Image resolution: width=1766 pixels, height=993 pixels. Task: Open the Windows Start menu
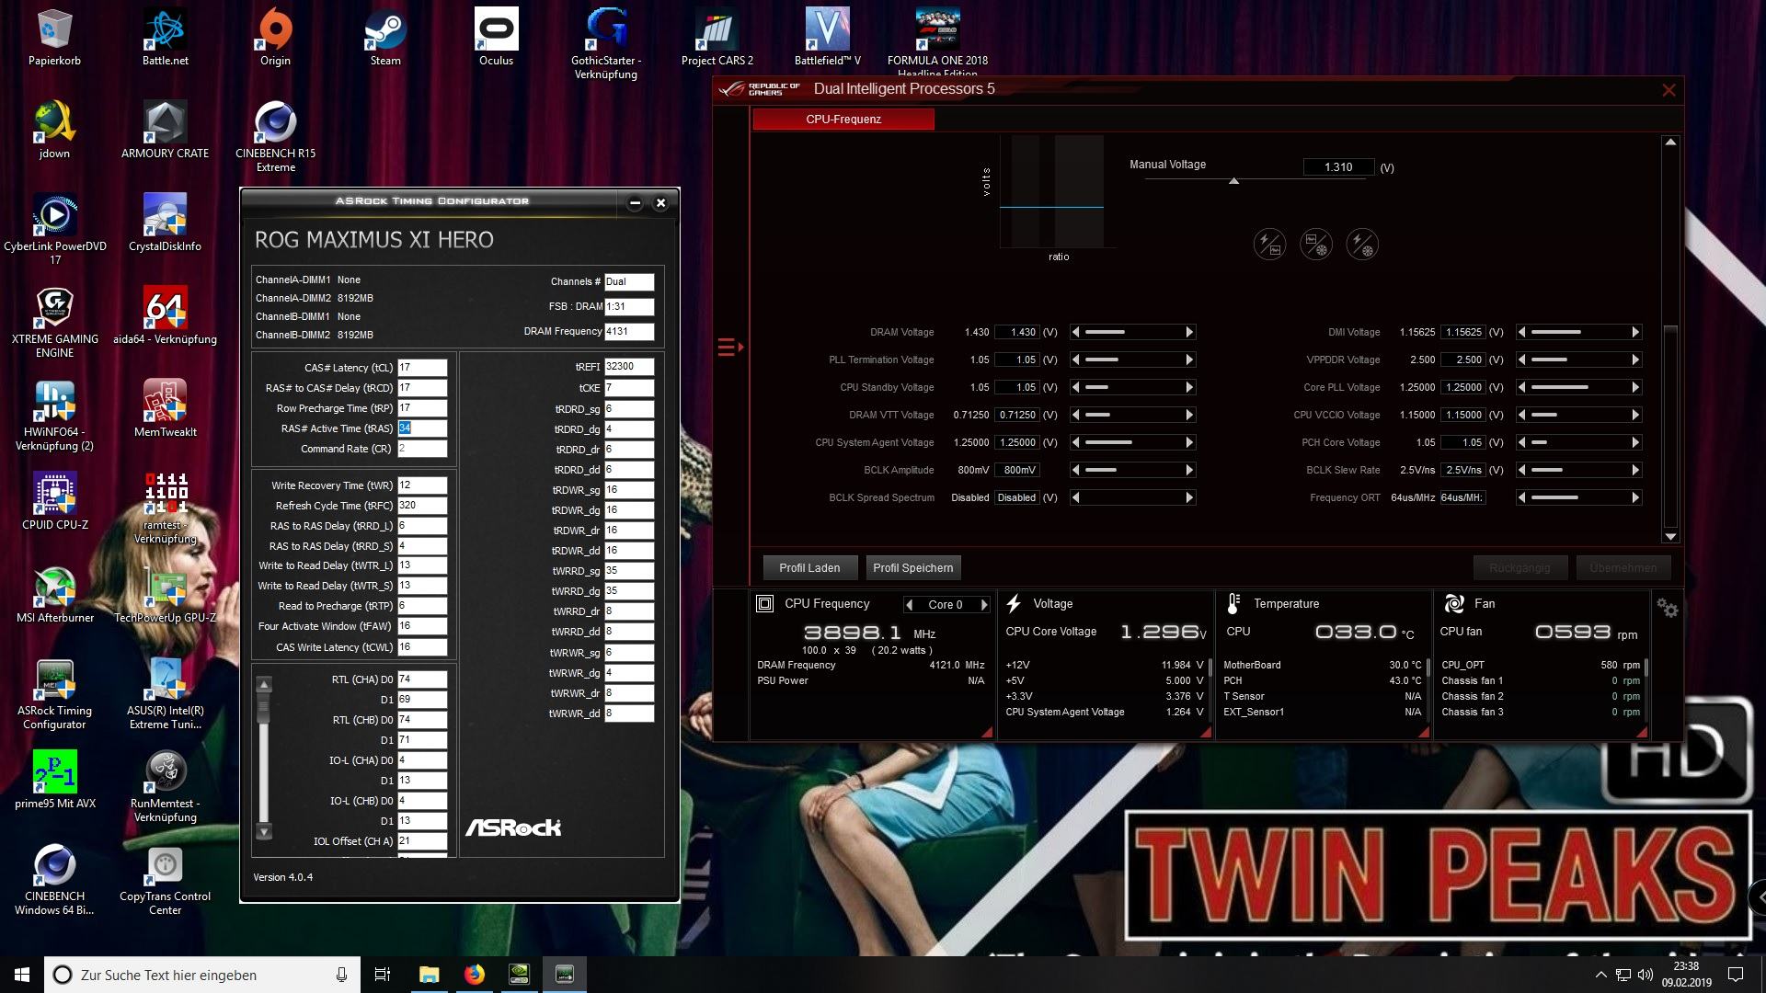(x=22, y=975)
